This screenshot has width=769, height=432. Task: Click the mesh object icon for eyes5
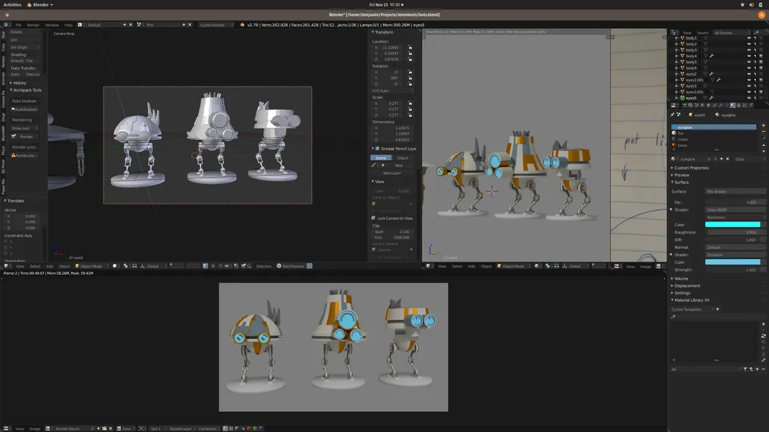pyautogui.click(x=682, y=98)
